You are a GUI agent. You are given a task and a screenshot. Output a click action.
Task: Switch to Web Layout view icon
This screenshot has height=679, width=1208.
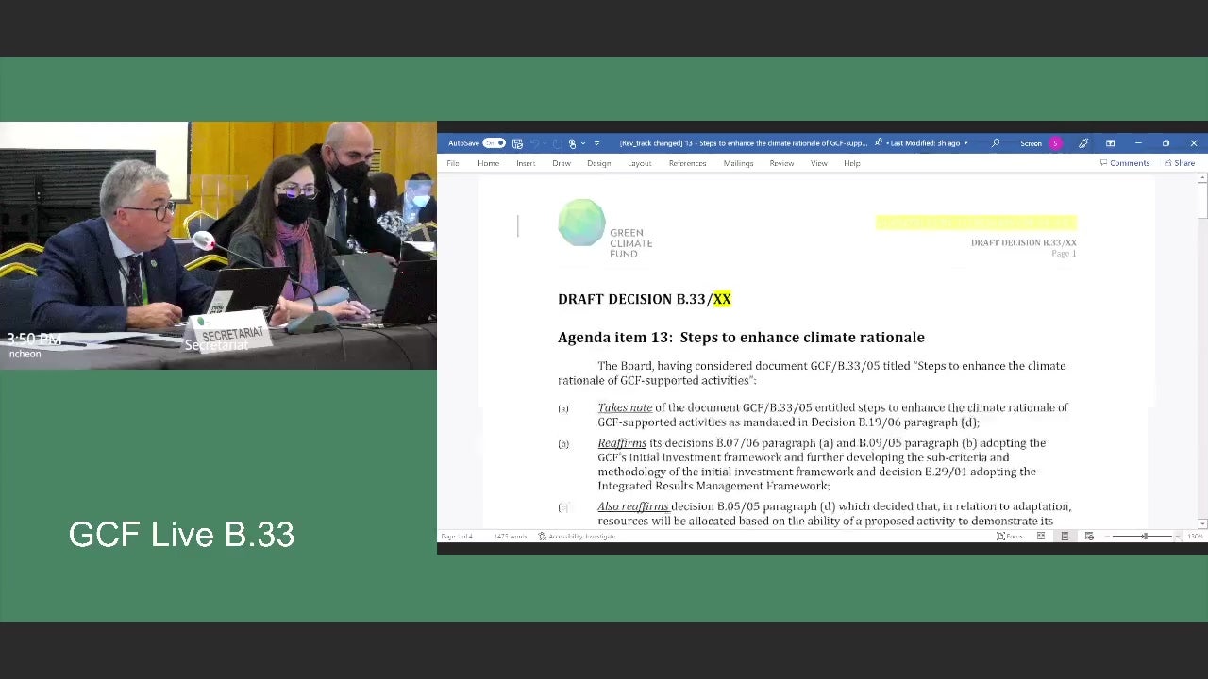[x=1089, y=537]
